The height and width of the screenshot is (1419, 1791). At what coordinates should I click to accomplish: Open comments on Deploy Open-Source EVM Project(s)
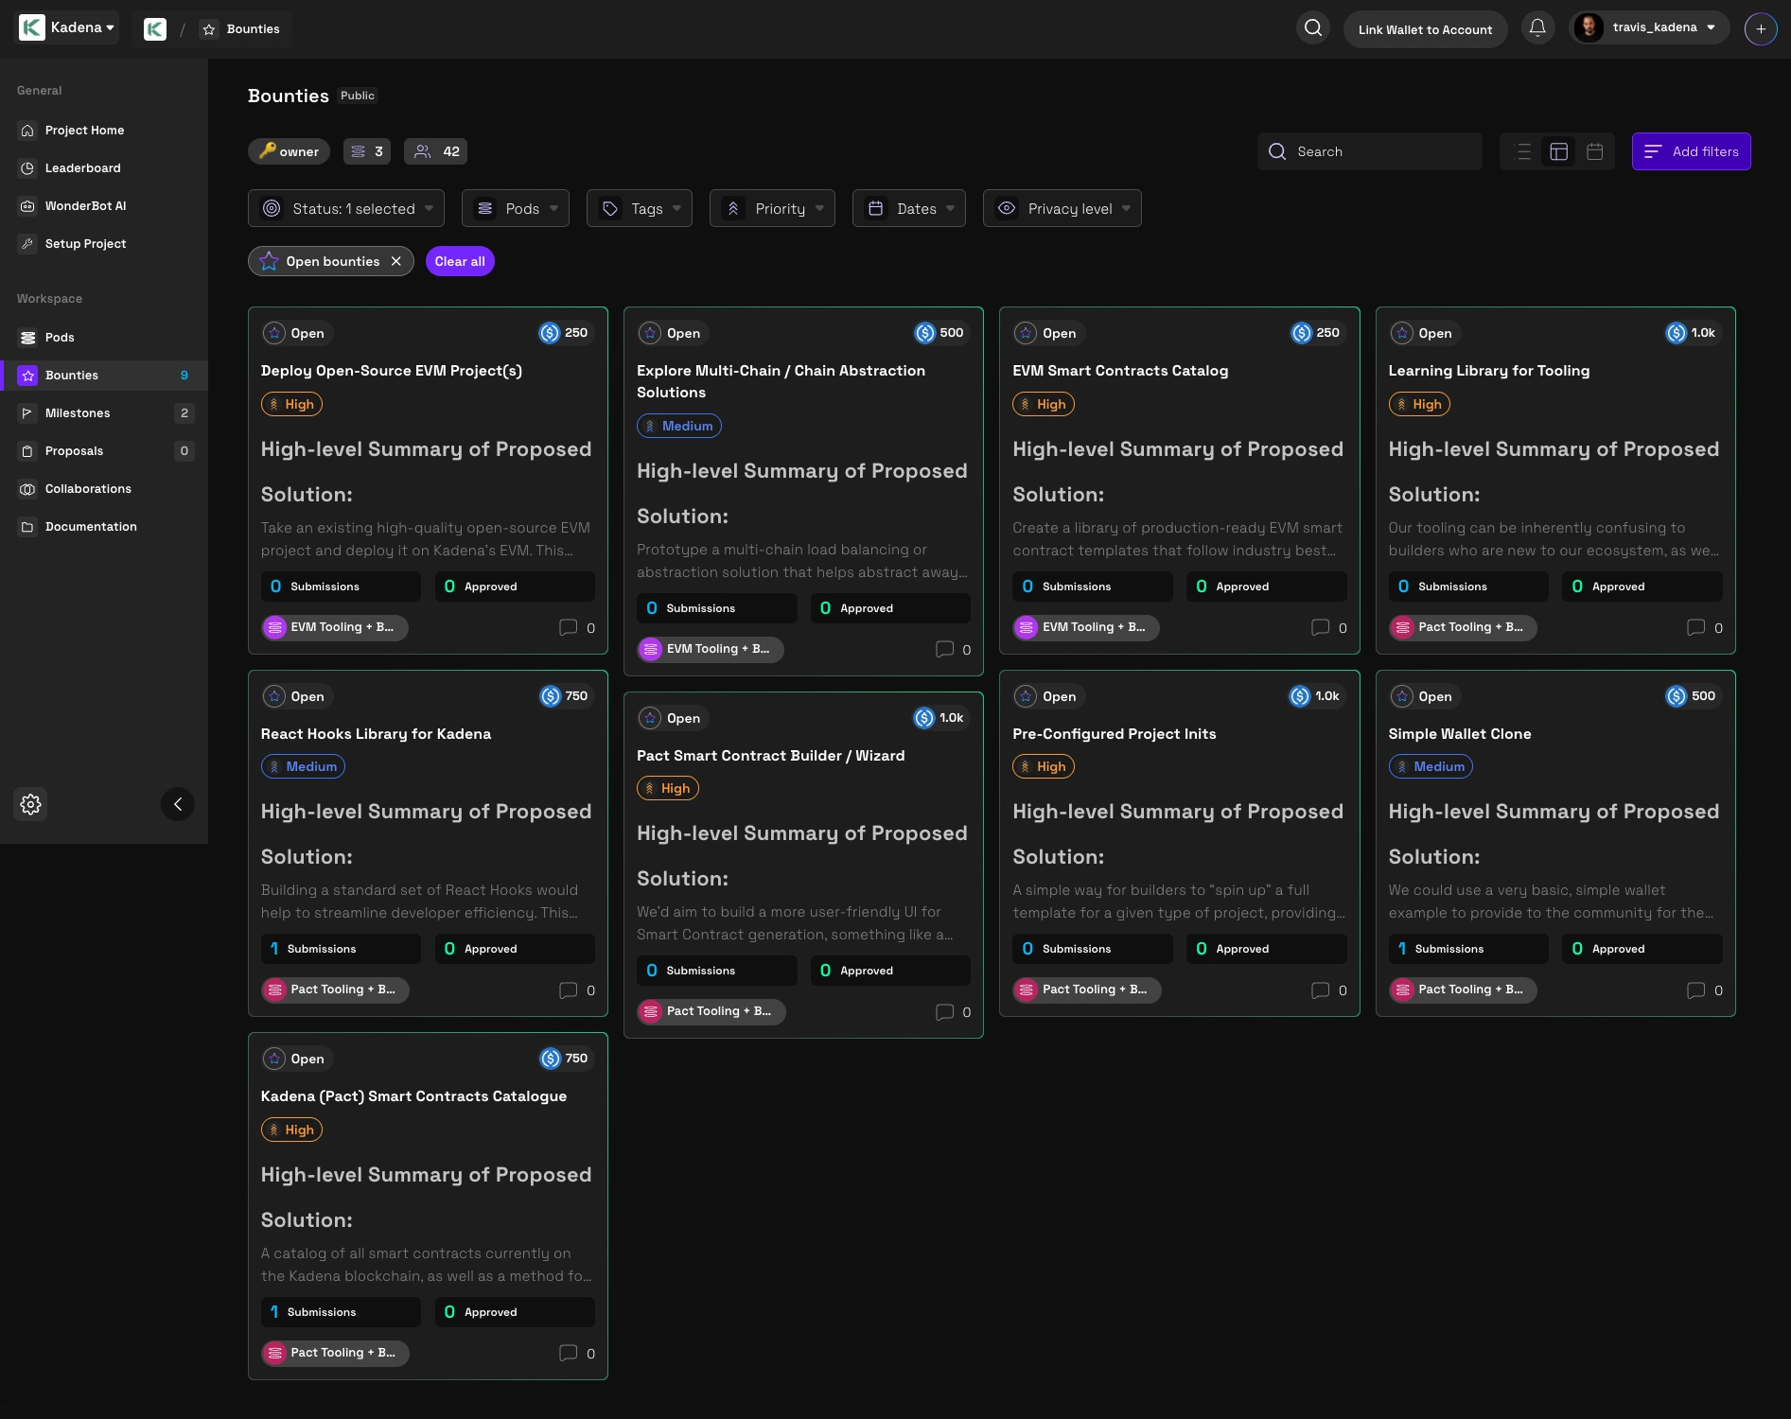(577, 627)
